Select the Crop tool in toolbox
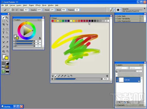The height and width of the screenshot is (109, 147). coord(4,24)
